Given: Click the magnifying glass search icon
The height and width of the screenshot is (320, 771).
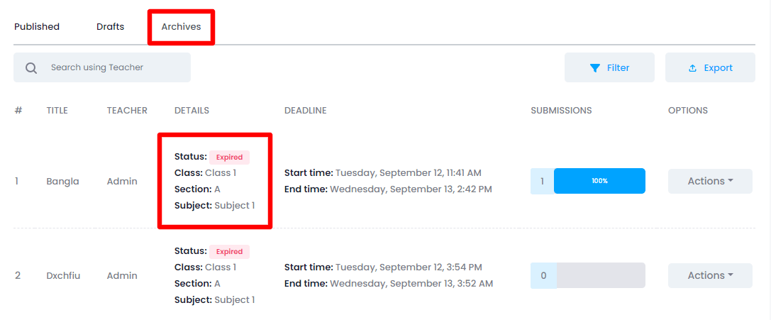Looking at the screenshot, I should (x=31, y=68).
